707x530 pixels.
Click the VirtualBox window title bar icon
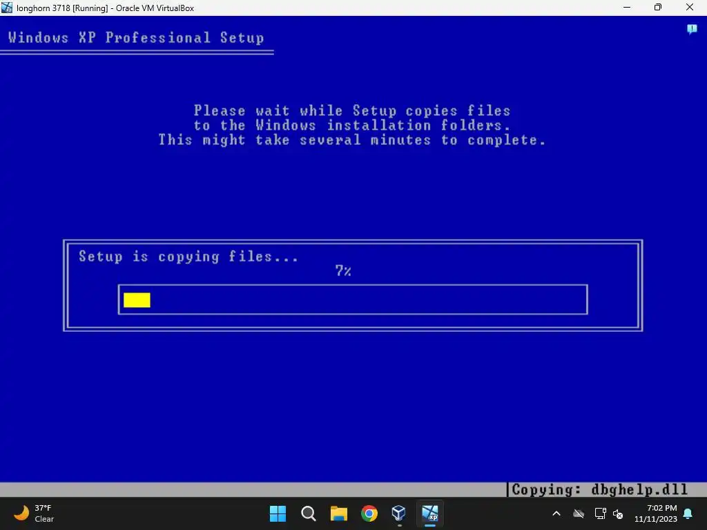click(7, 8)
